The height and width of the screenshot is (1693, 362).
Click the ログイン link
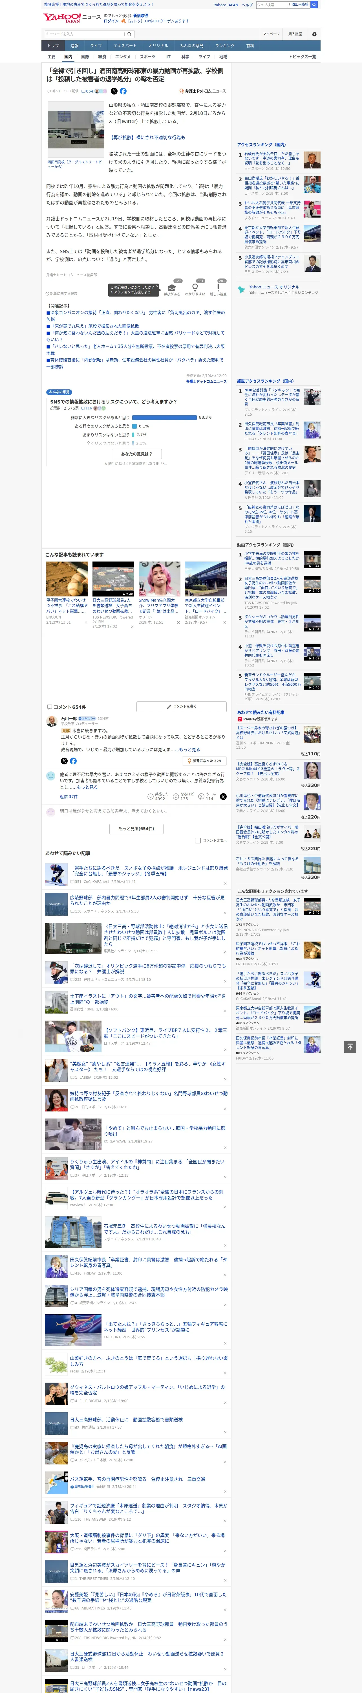(x=111, y=21)
